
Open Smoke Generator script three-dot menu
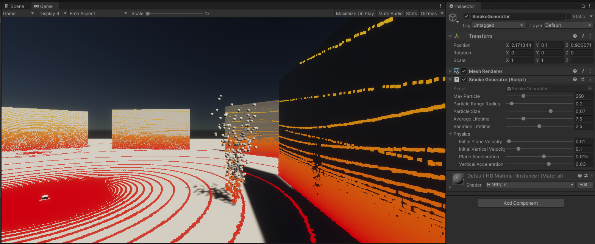coord(590,80)
